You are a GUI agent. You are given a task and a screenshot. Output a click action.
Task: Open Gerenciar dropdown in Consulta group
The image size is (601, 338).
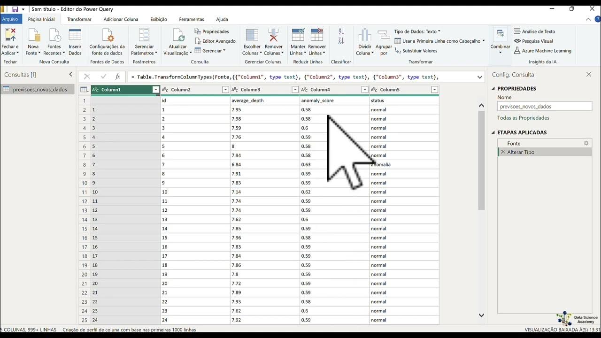(210, 51)
